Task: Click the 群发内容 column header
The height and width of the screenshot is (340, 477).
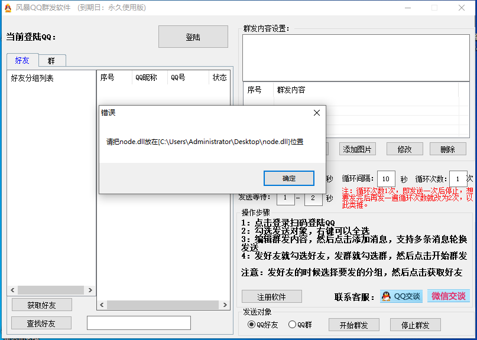Action: click(x=366, y=90)
